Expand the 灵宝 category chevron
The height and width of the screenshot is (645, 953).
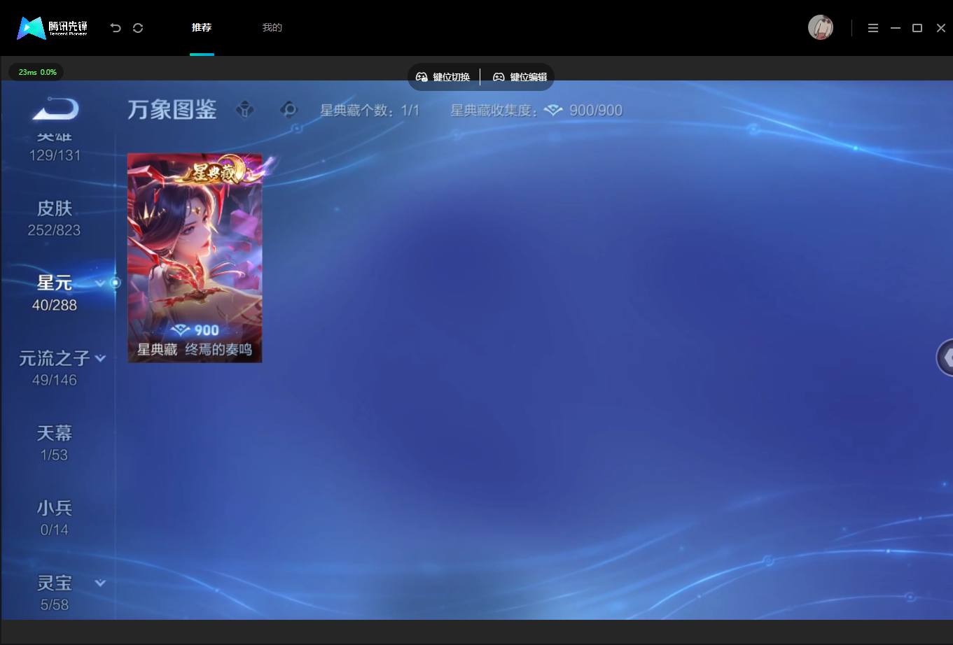pos(100,583)
